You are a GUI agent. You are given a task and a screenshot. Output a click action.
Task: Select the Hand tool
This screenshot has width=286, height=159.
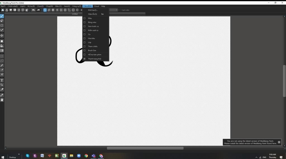(2, 100)
